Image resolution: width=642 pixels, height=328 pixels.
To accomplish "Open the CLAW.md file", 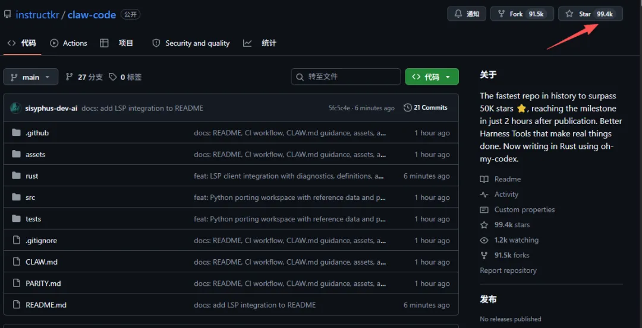I will 42,262.
